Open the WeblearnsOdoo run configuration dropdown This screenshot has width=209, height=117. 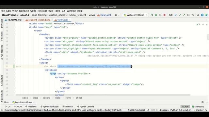tap(135, 15)
